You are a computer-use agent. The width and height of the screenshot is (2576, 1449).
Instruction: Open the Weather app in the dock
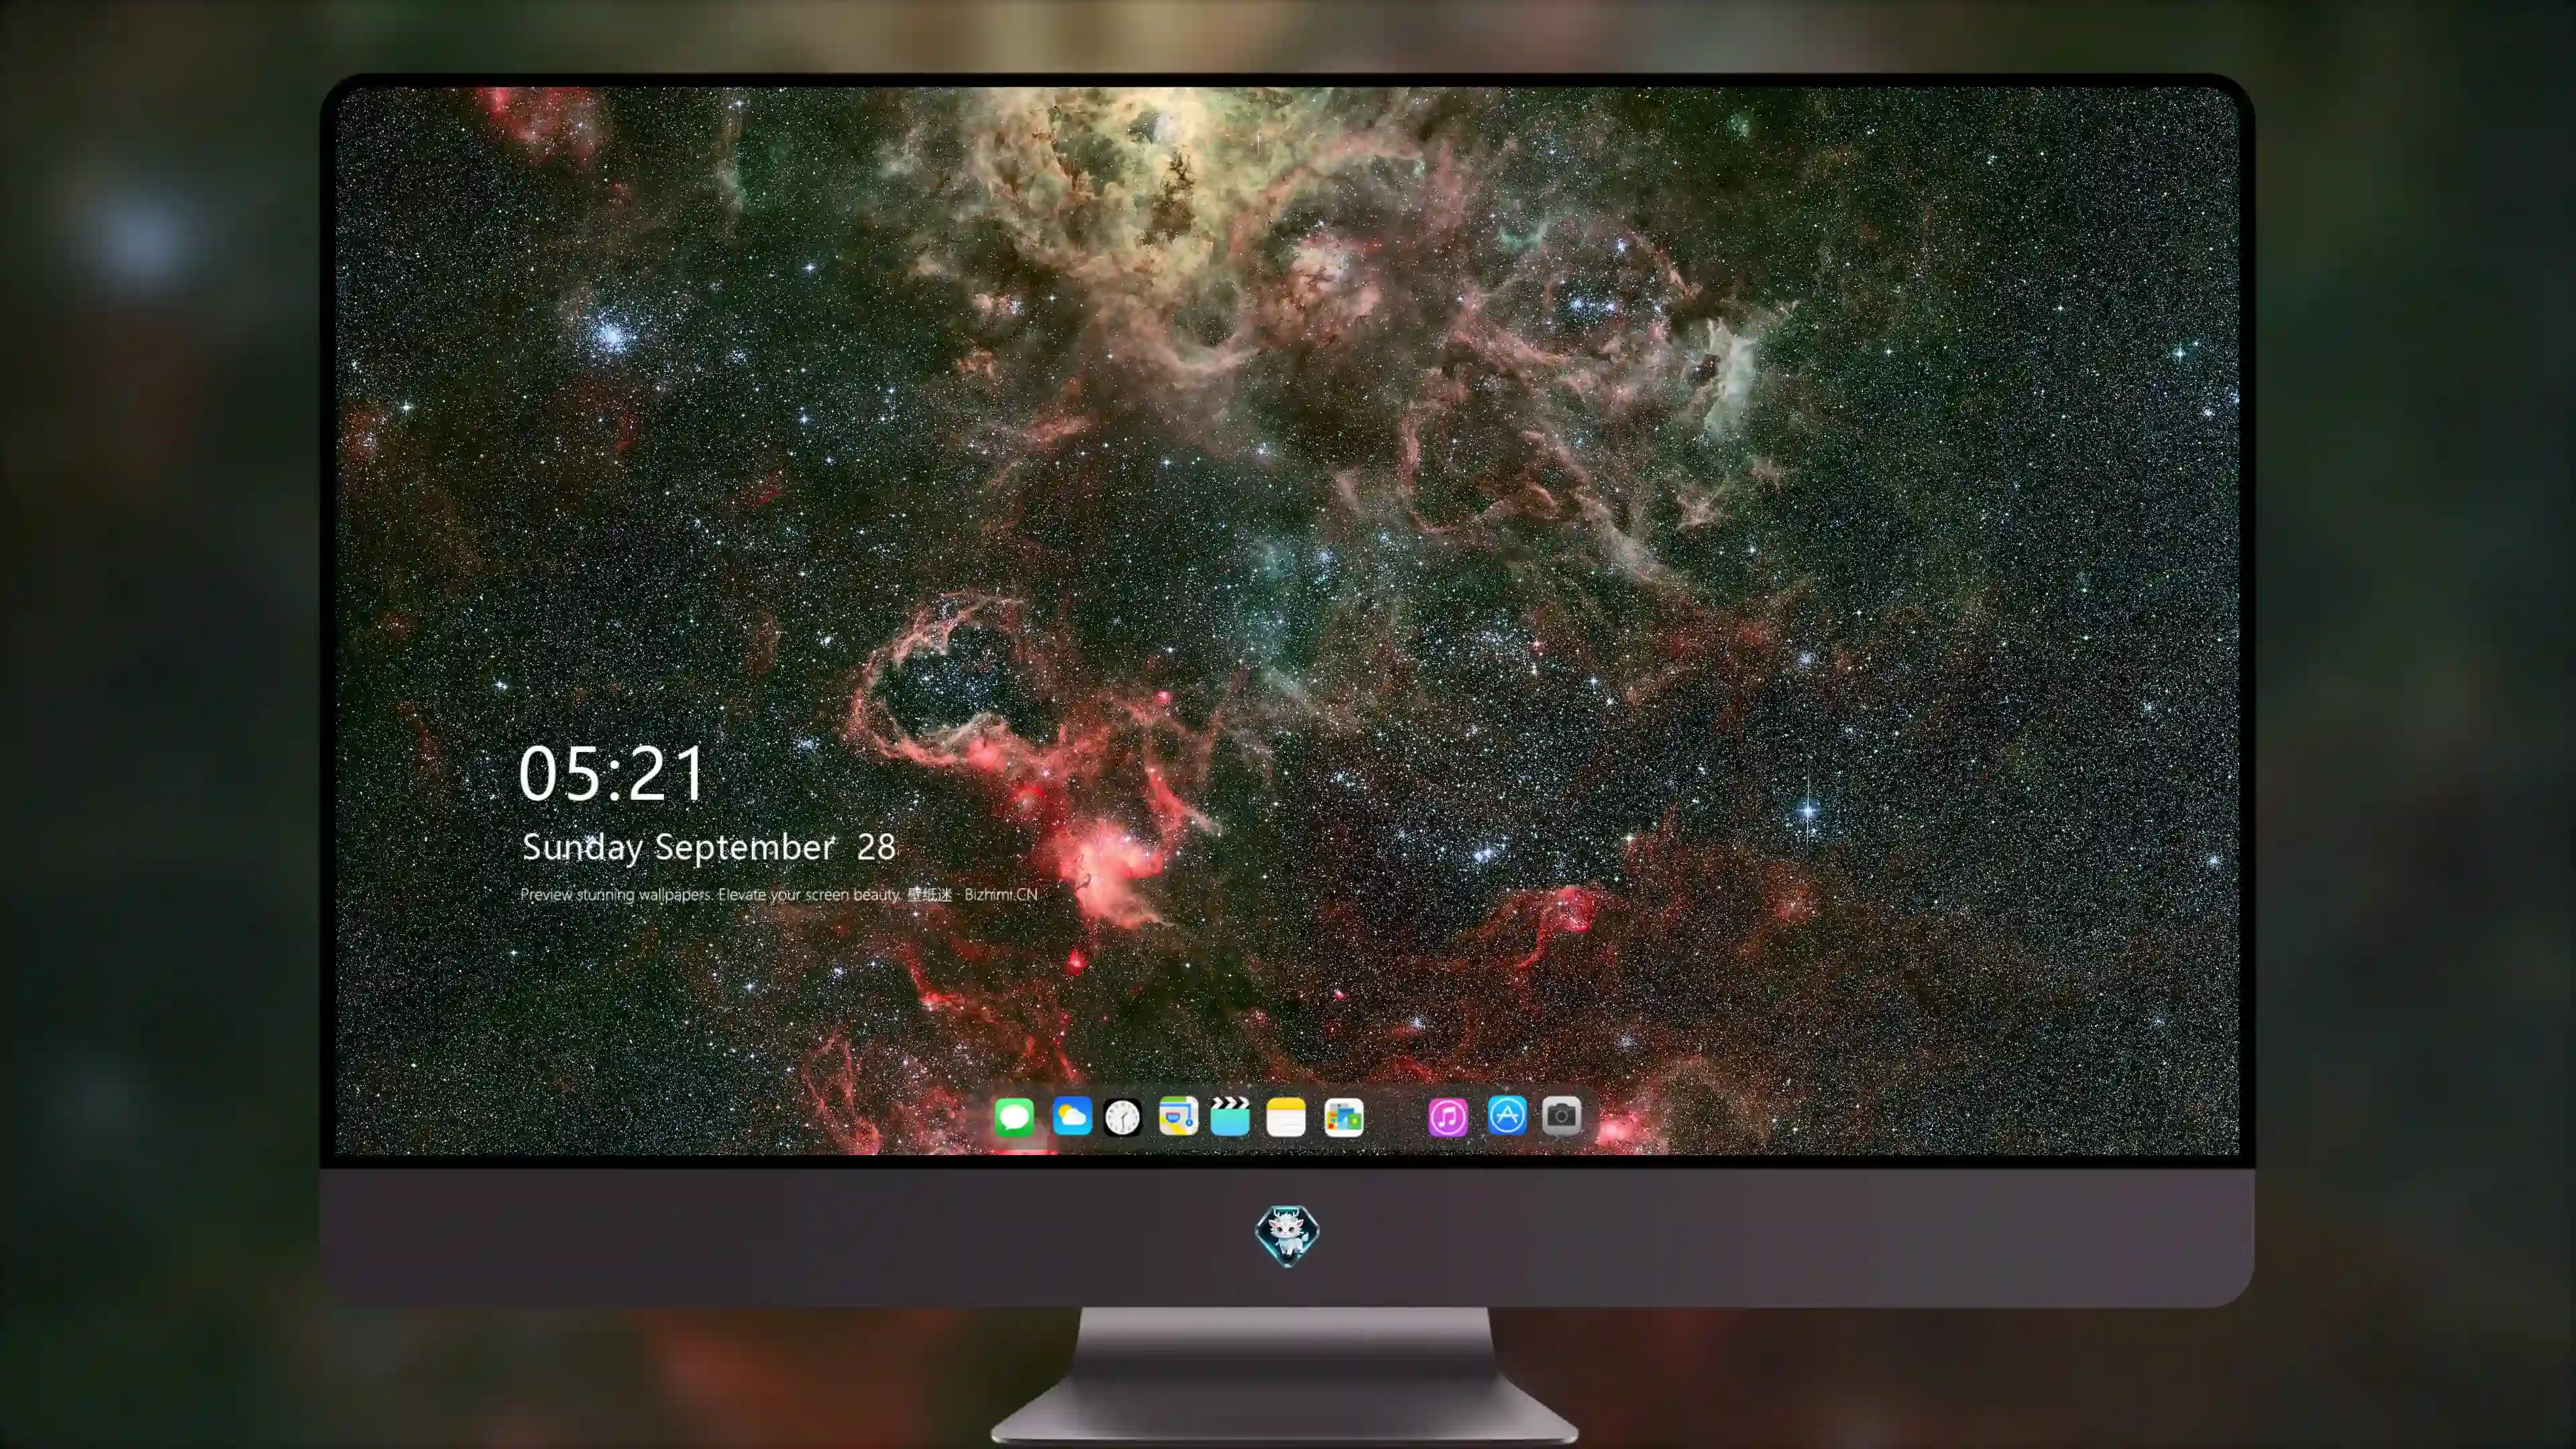point(1072,1116)
